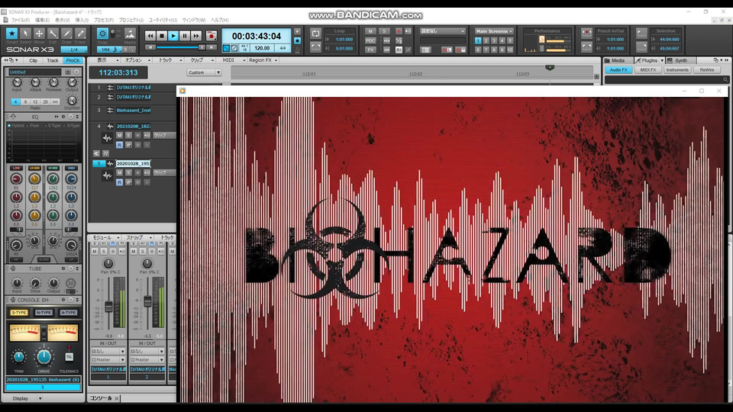The height and width of the screenshot is (412, 733).
Task: Switch to the Track inspector tab
Action: 53,60
